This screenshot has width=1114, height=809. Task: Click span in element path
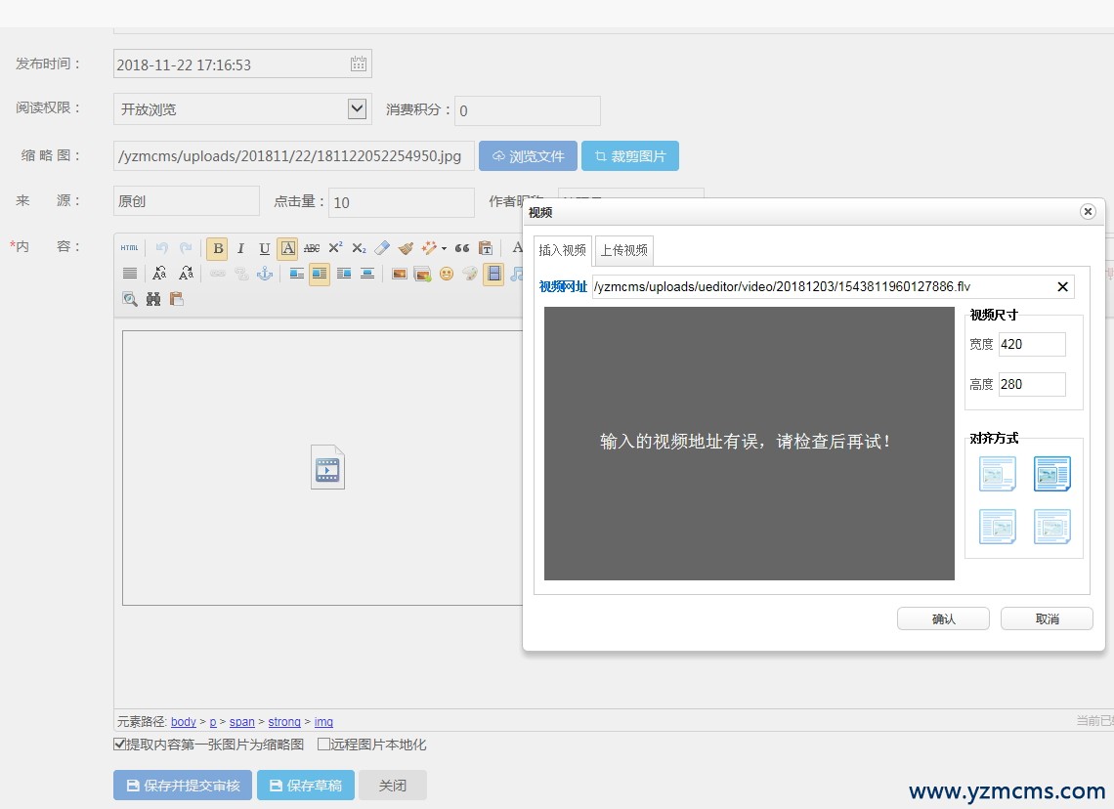(241, 722)
